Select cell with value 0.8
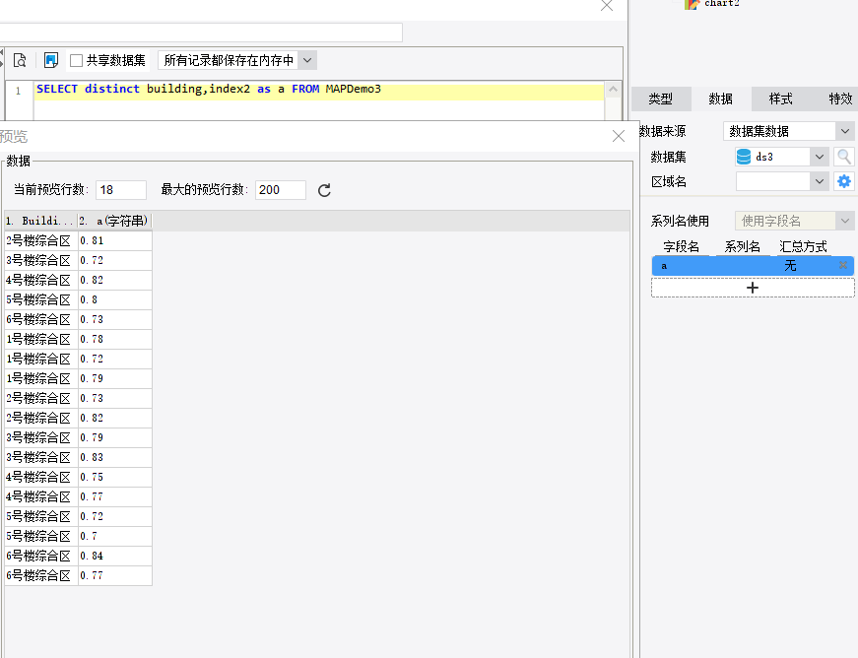The image size is (858, 658). (x=115, y=299)
